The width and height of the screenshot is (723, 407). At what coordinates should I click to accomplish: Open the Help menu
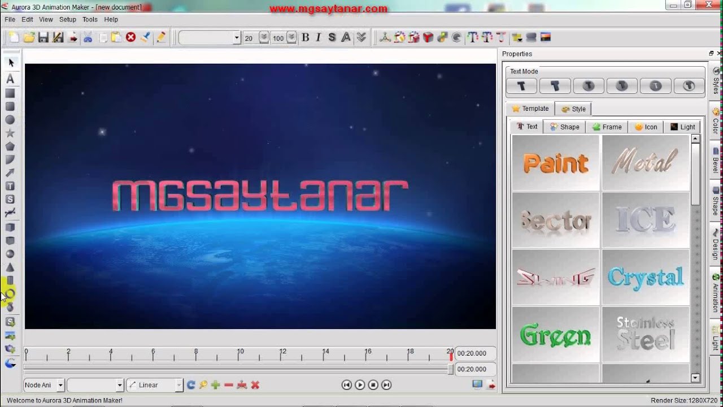click(111, 19)
